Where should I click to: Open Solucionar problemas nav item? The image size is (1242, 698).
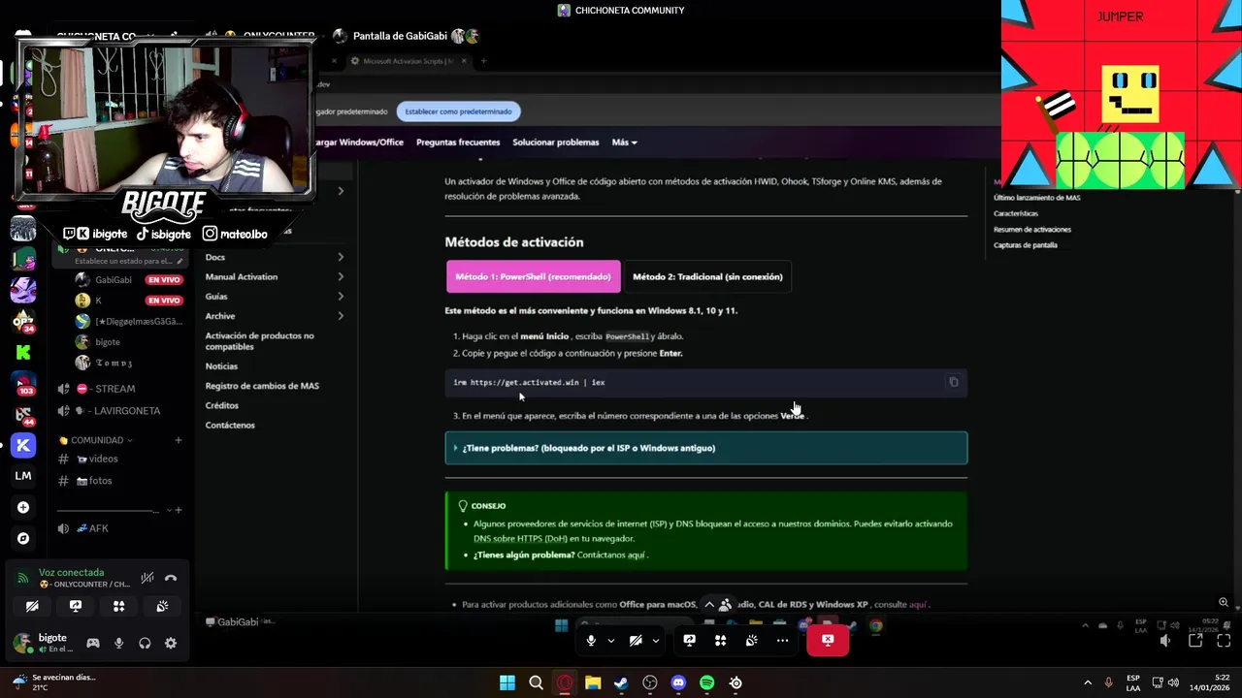[555, 143]
